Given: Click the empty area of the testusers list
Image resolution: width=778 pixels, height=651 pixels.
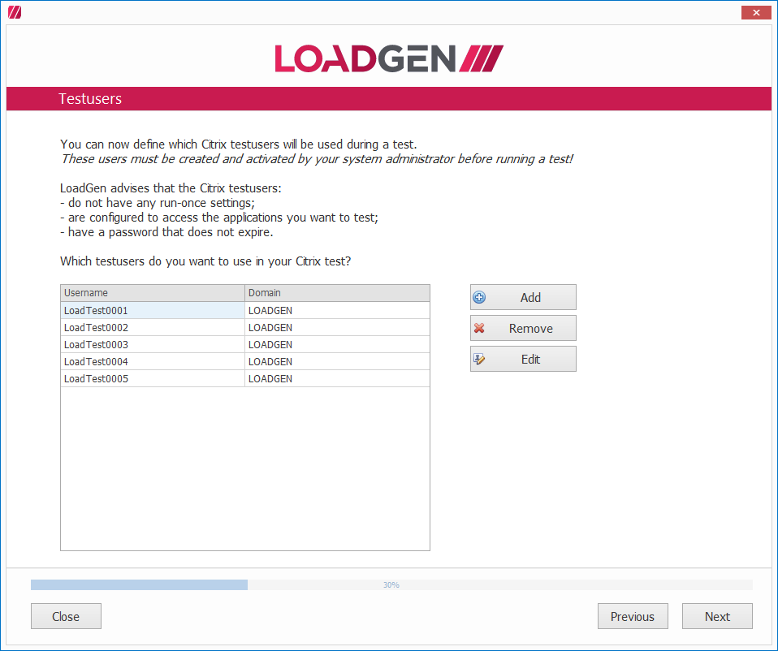Looking at the screenshot, I should [244, 468].
